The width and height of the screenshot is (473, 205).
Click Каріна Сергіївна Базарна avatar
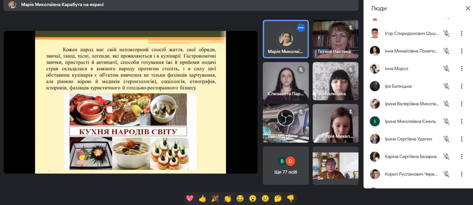tap(375, 156)
